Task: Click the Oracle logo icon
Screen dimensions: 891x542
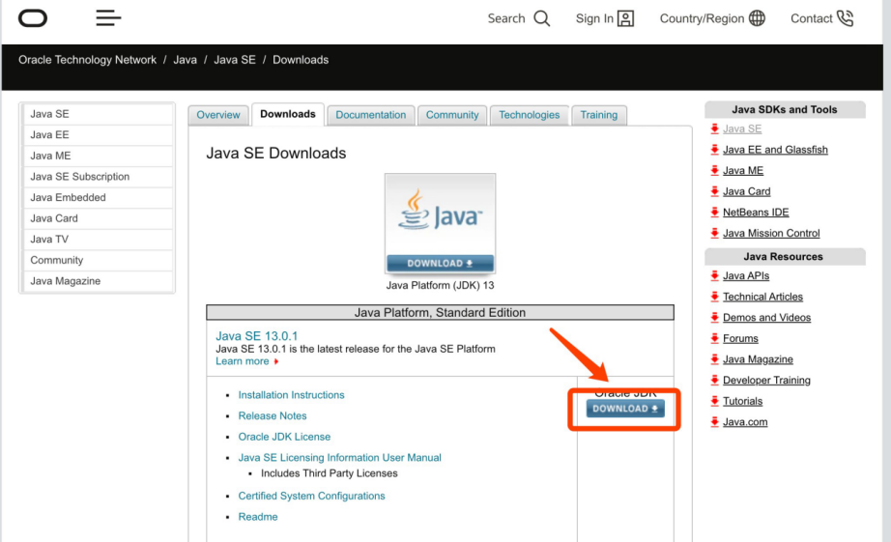Action: [33, 18]
